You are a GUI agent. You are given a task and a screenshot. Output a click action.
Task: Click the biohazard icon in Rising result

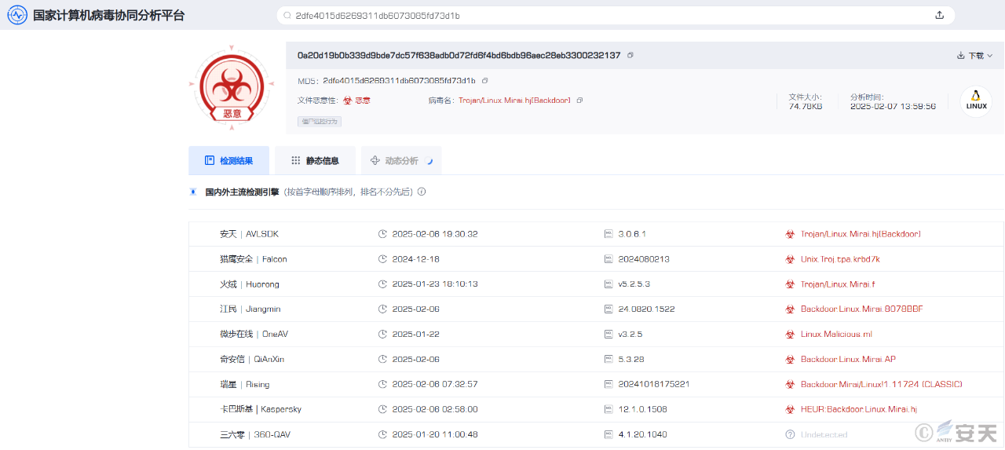click(x=790, y=385)
